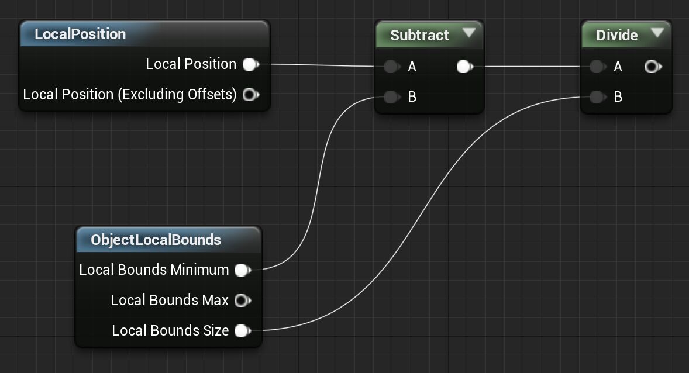Screen dimensions: 689x373
Task: Click the Local Bounds Max output pin
Action: [x=242, y=301]
